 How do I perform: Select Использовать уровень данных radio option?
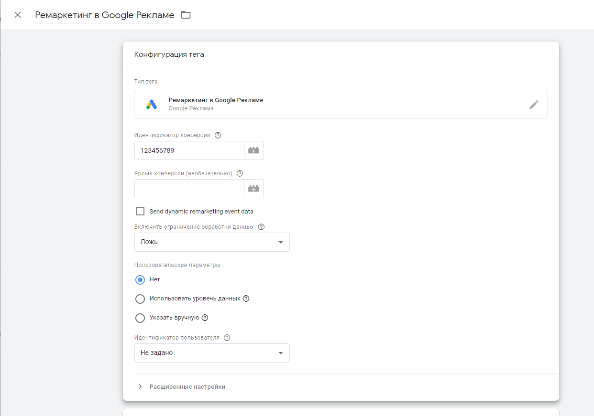(140, 299)
